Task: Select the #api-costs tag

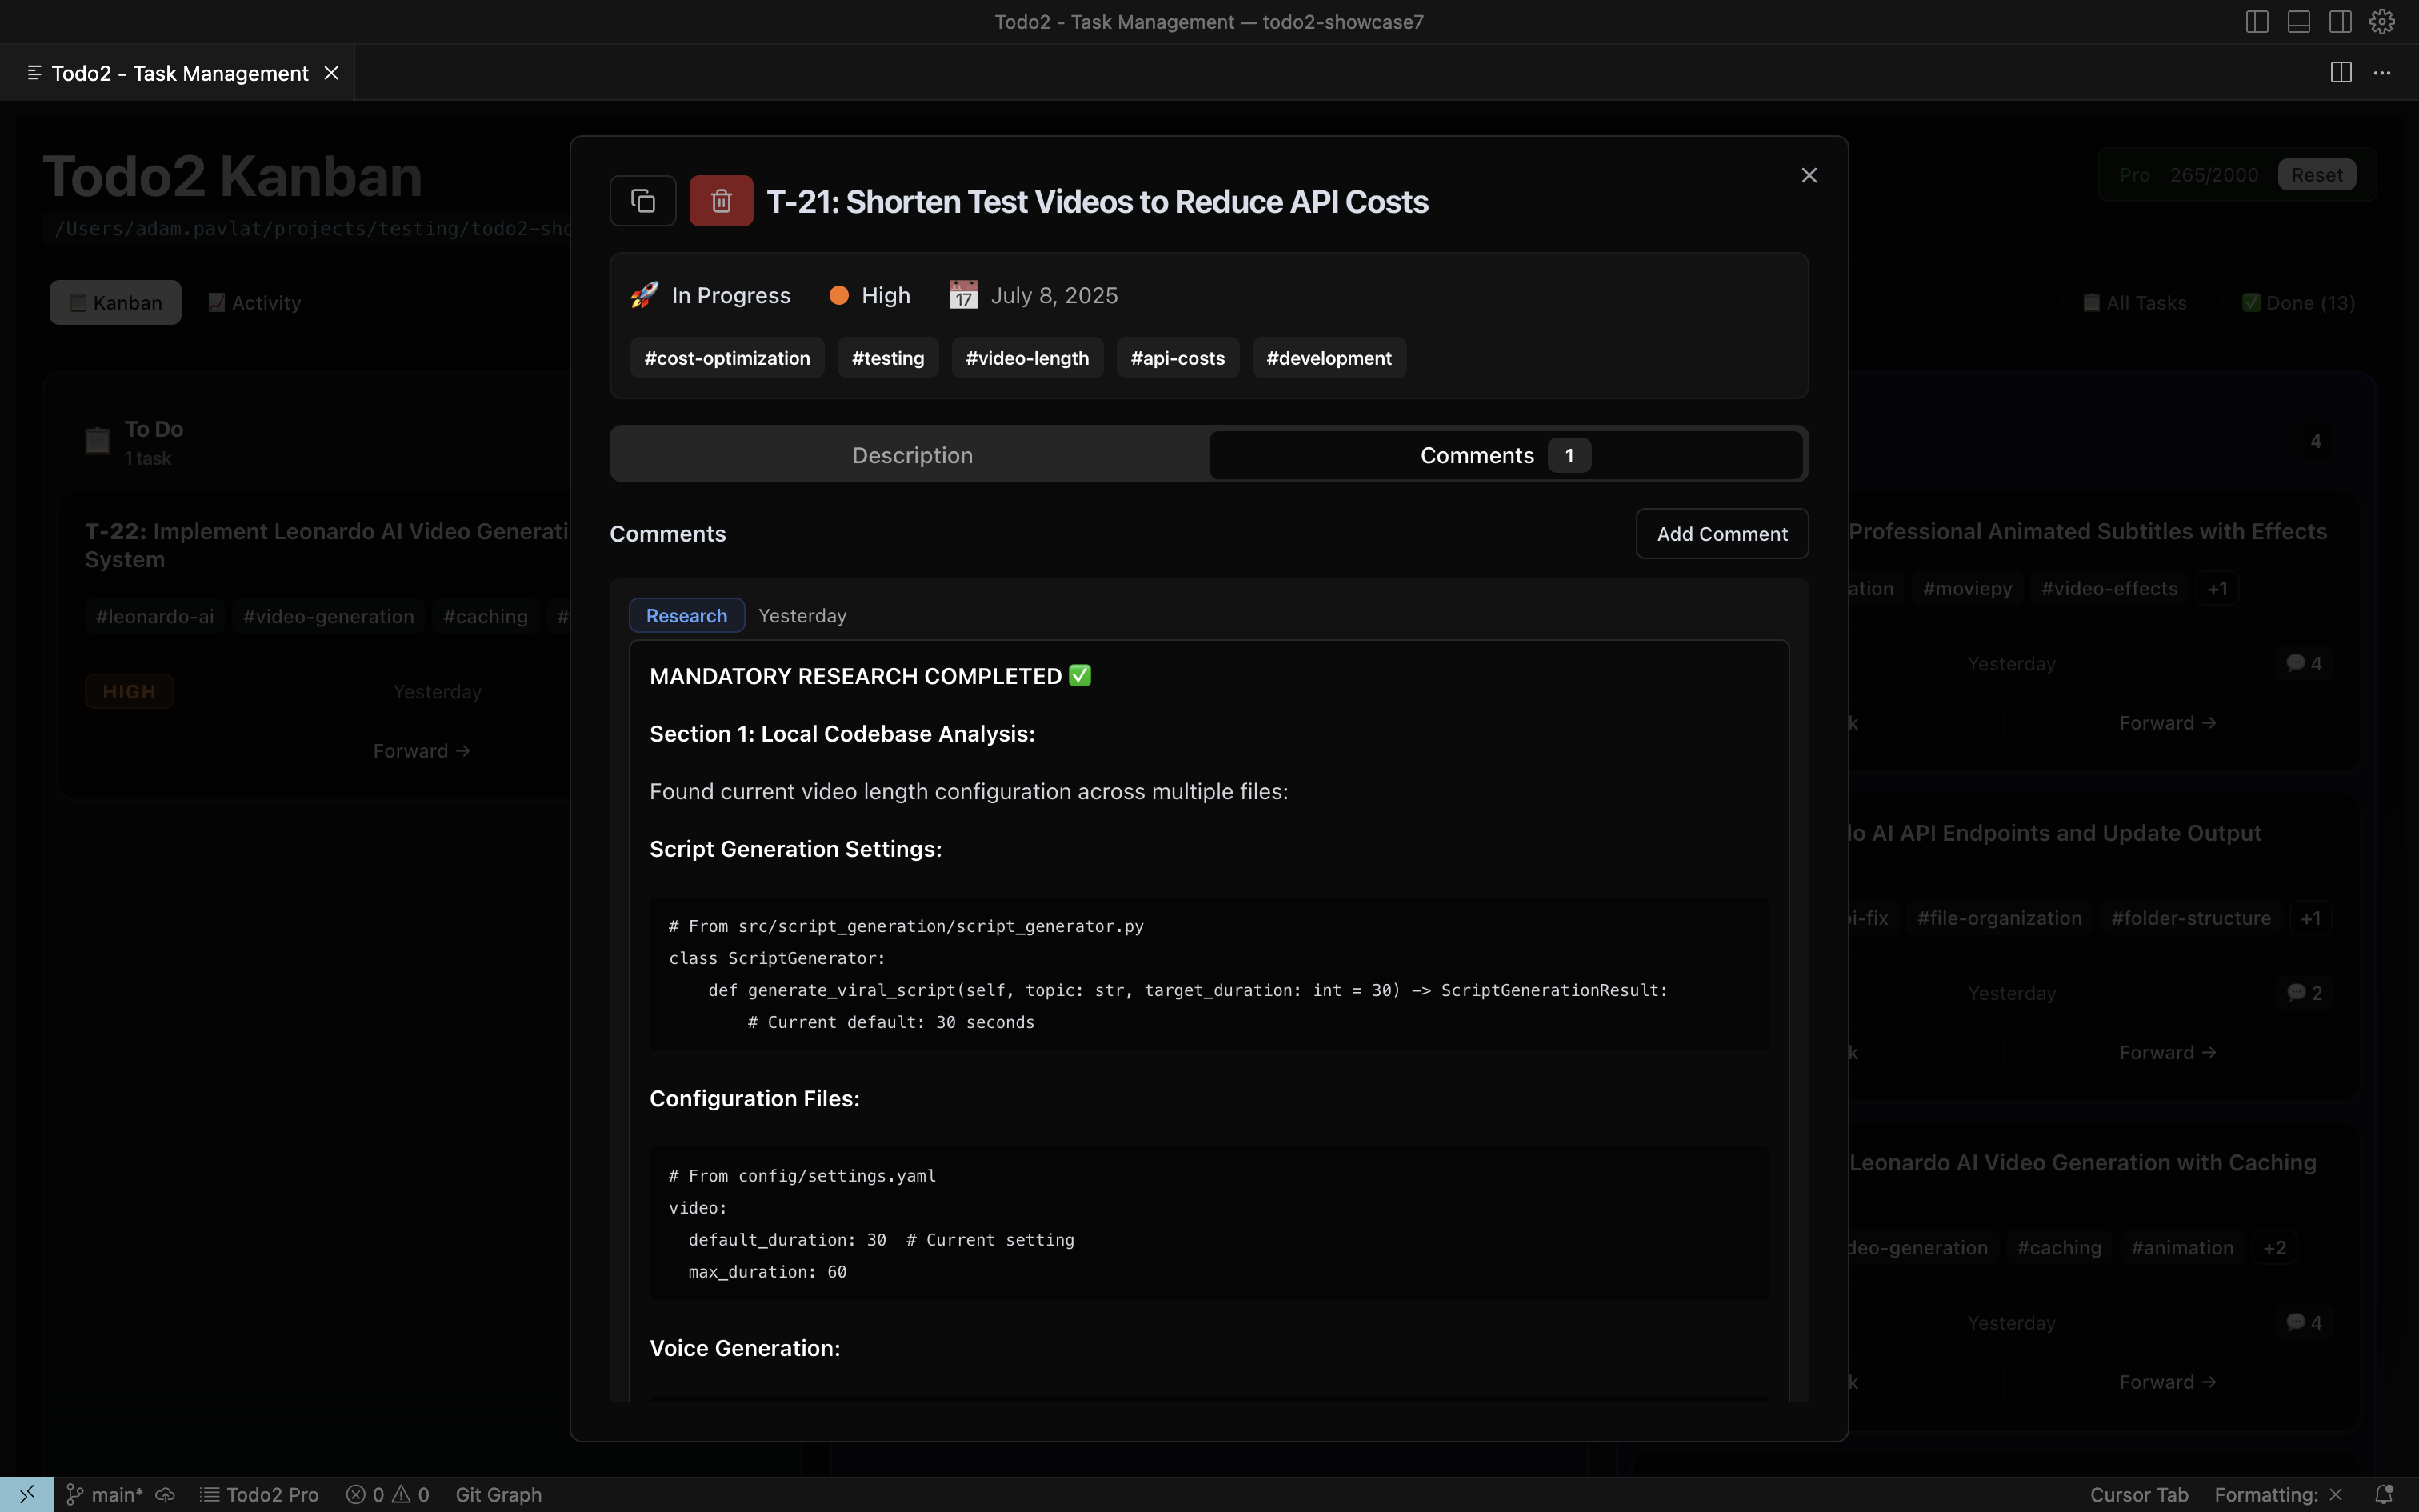Action: (1178, 358)
